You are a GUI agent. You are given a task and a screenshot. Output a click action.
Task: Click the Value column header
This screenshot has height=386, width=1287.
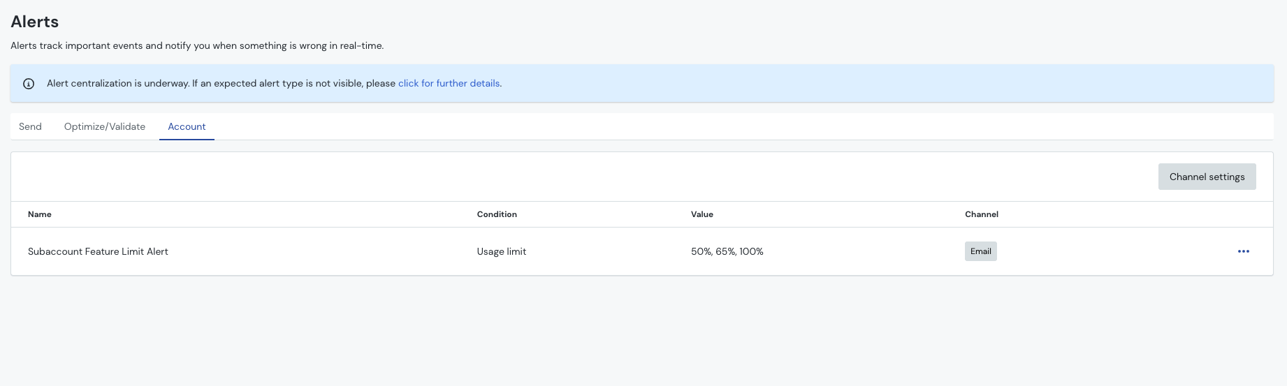(x=702, y=214)
